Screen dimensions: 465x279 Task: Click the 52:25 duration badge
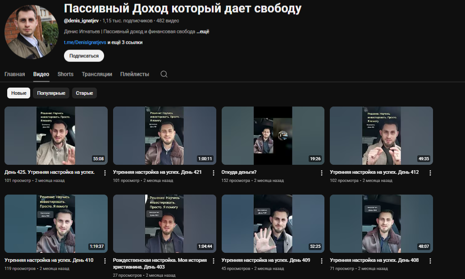point(315,246)
